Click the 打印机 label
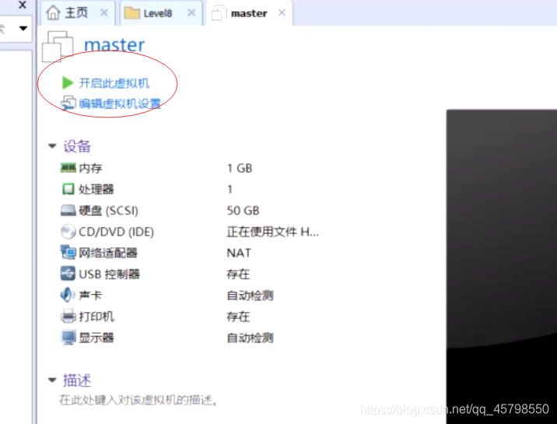557x424 pixels. click(96, 317)
